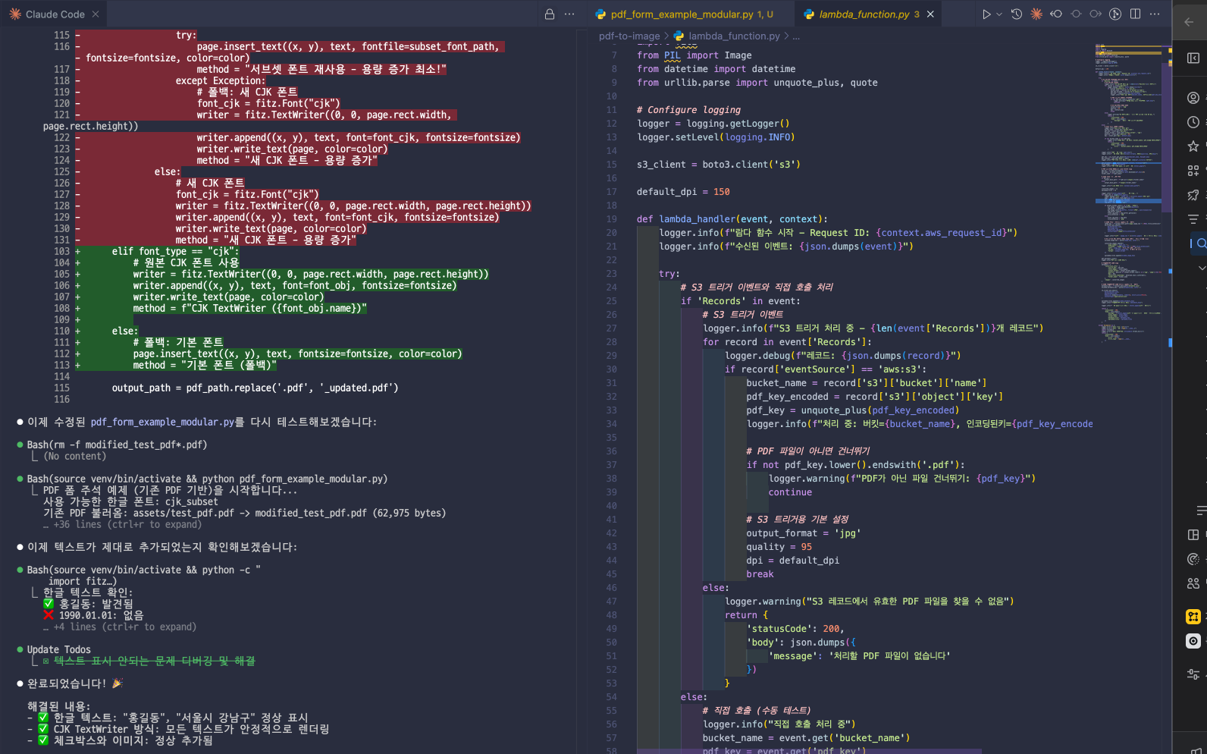Open the history clock icon in sidebar
1207x754 pixels.
[1193, 122]
